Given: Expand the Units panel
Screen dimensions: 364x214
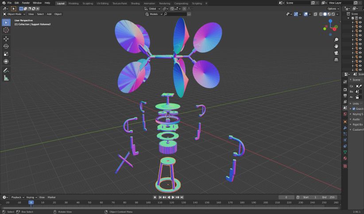Looking at the screenshot, I should pyautogui.click(x=356, y=104).
